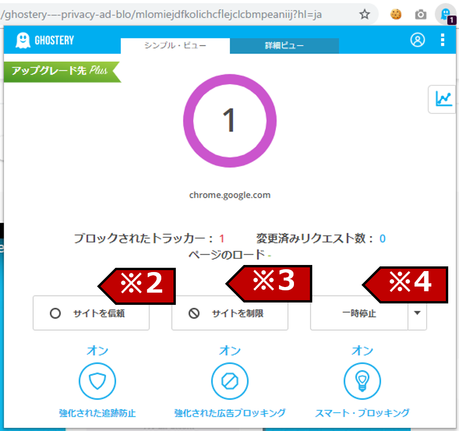The height and width of the screenshot is (431, 459).
Task: Switch to シンプル・ビュー tab
Action: click(175, 45)
